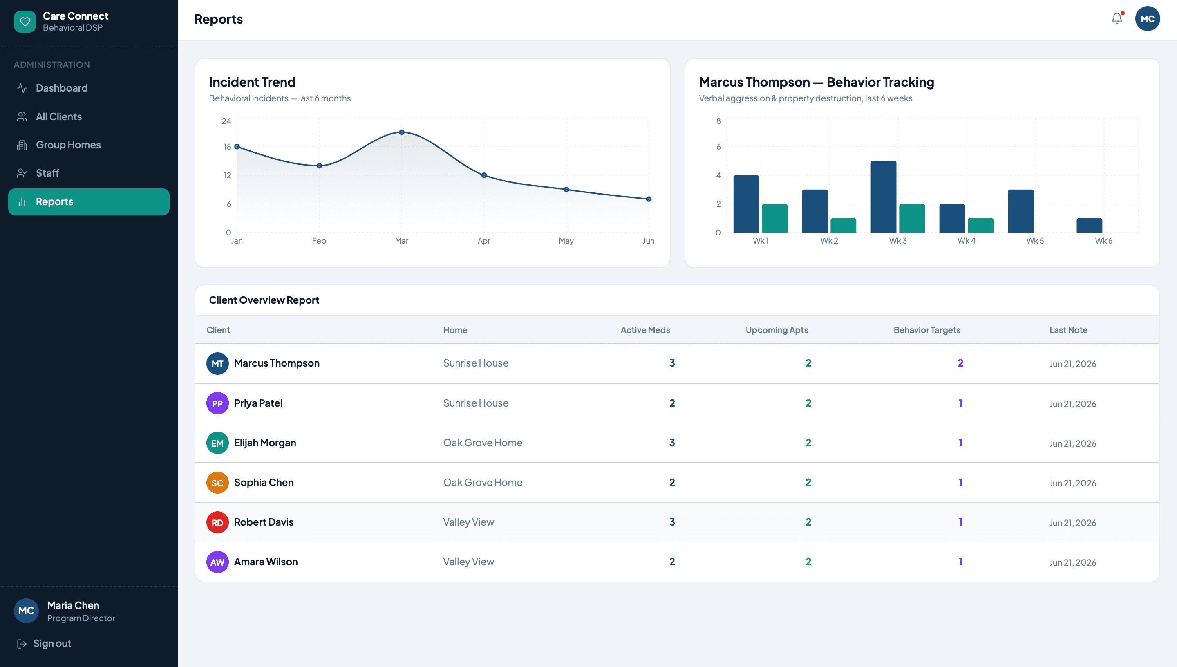
Task: Go to Dashboard in the sidebar
Action: point(89,88)
